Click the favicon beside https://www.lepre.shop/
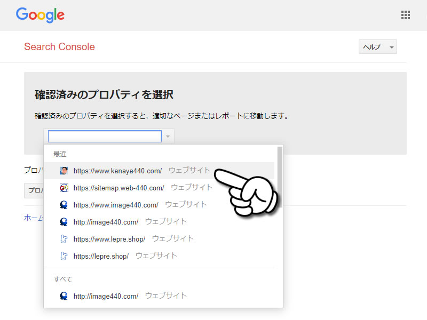The height and width of the screenshot is (320, 427). [x=64, y=239]
